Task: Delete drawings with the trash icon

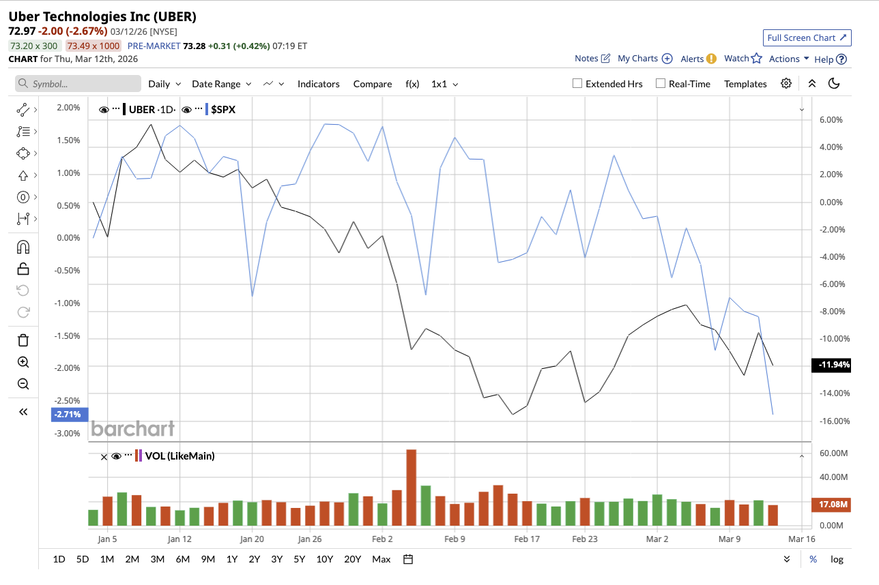Action: 23,340
